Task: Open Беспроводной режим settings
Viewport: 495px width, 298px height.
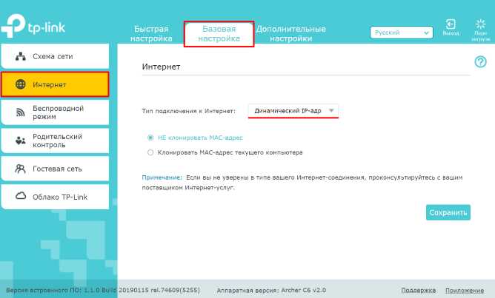Action: click(55, 112)
